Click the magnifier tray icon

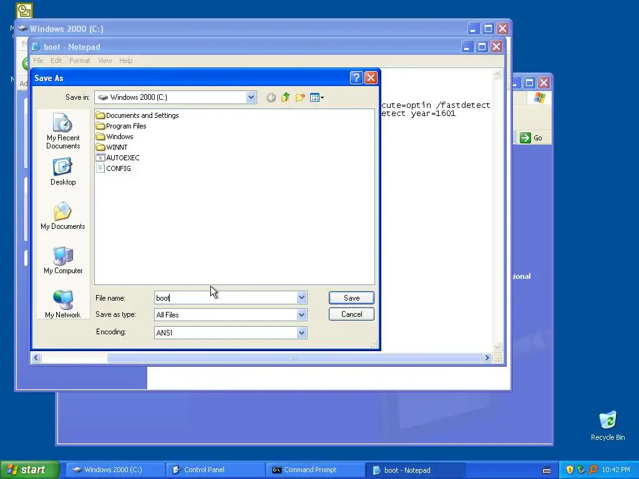(593, 470)
